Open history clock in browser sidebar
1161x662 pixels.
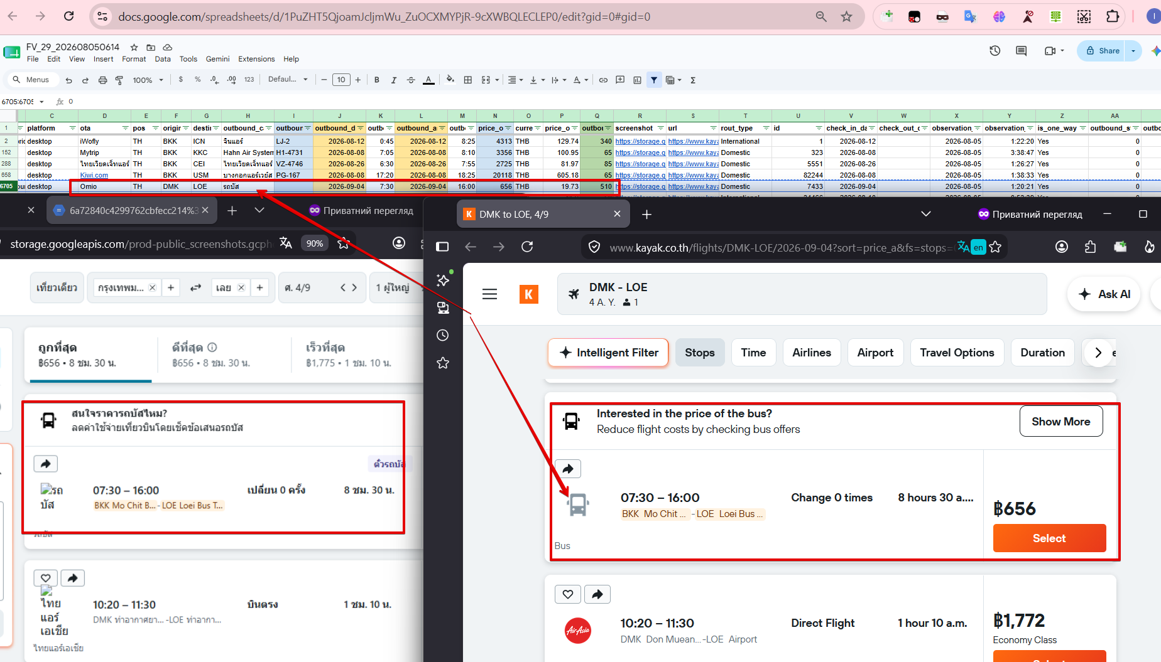(x=443, y=335)
